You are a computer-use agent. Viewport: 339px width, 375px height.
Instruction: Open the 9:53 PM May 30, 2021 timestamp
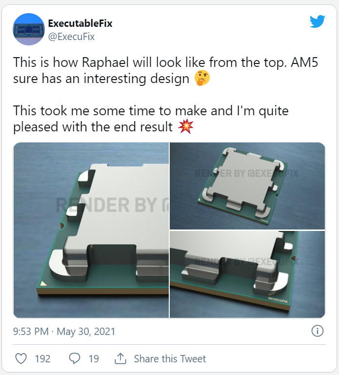tap(64, 332)
